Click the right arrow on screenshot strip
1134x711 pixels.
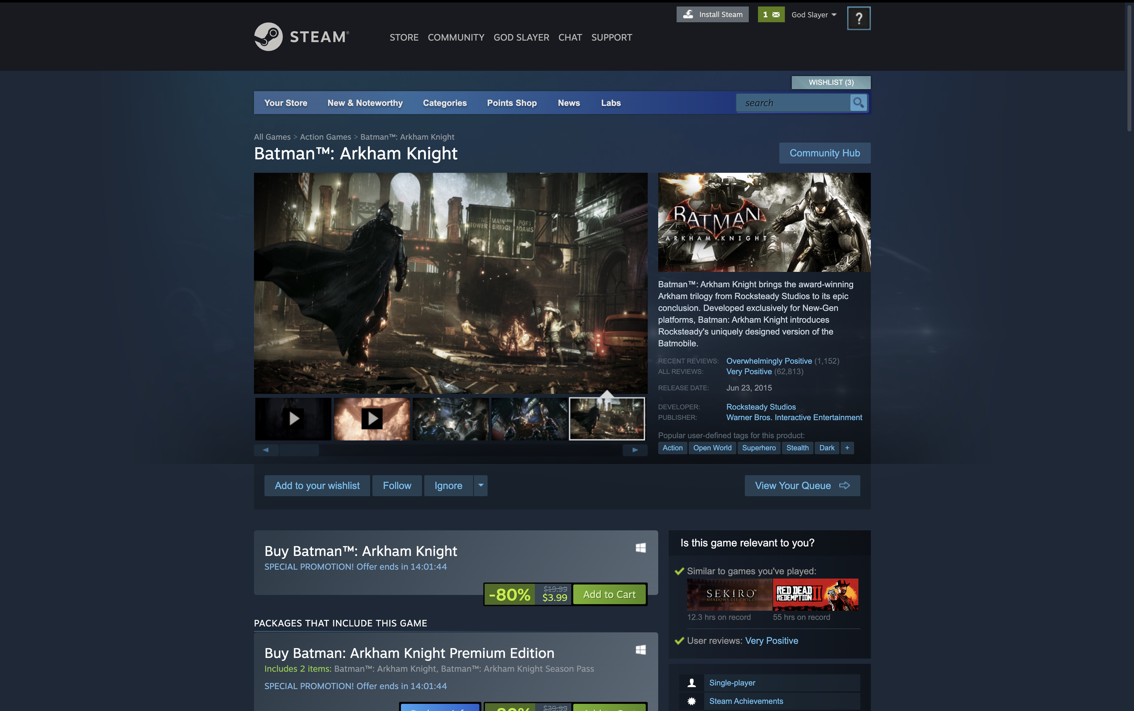635,450
